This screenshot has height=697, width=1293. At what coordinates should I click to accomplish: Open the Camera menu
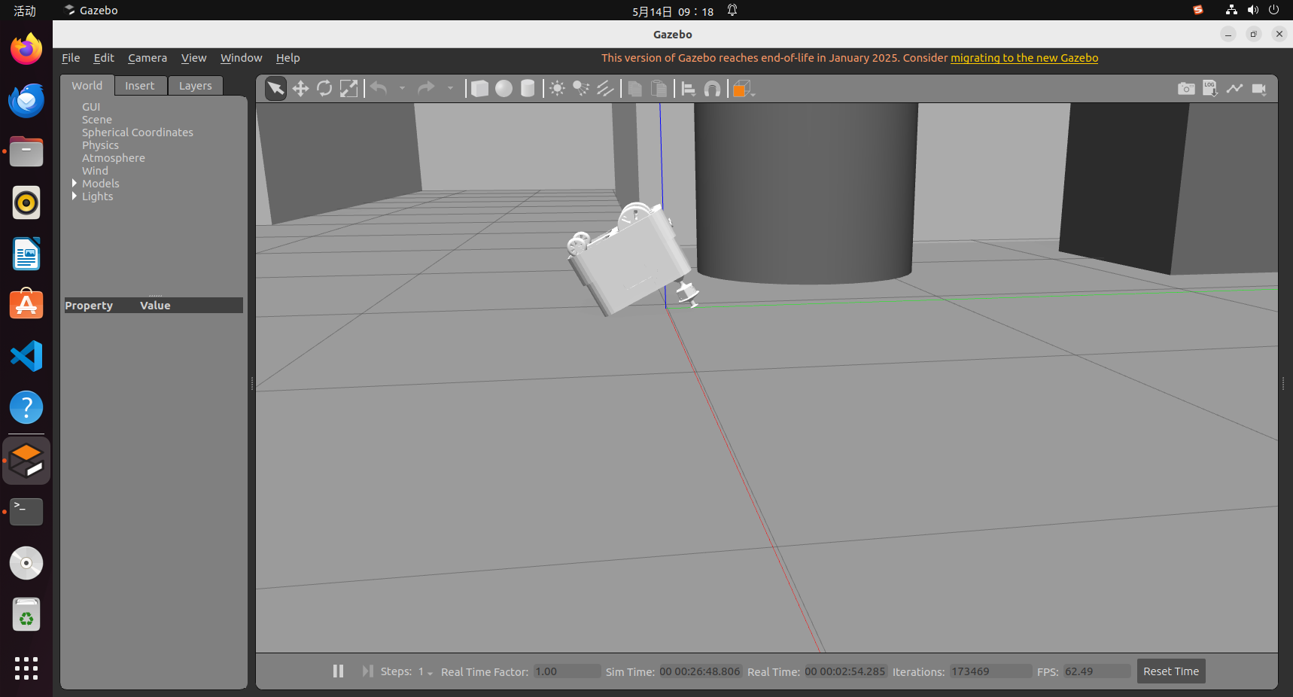click(x=148, y=58)
